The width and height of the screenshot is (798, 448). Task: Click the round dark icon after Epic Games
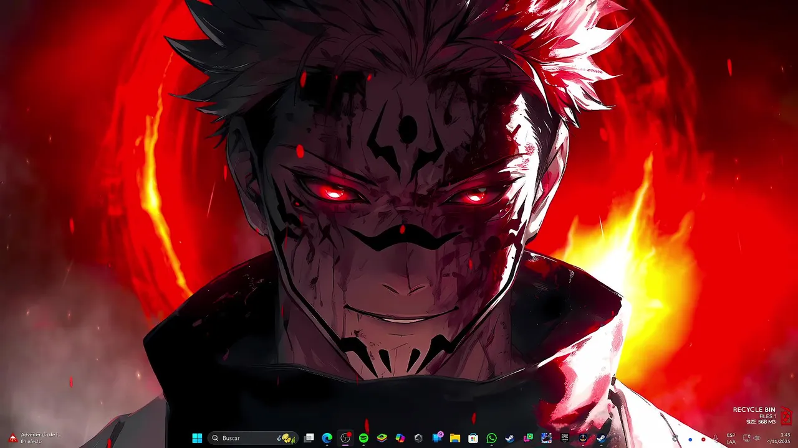583,438
